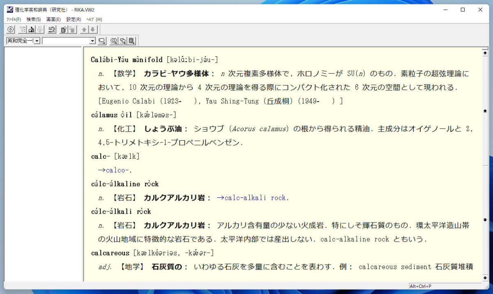Click the CD disc icon in toolbar

click(11, 29)
